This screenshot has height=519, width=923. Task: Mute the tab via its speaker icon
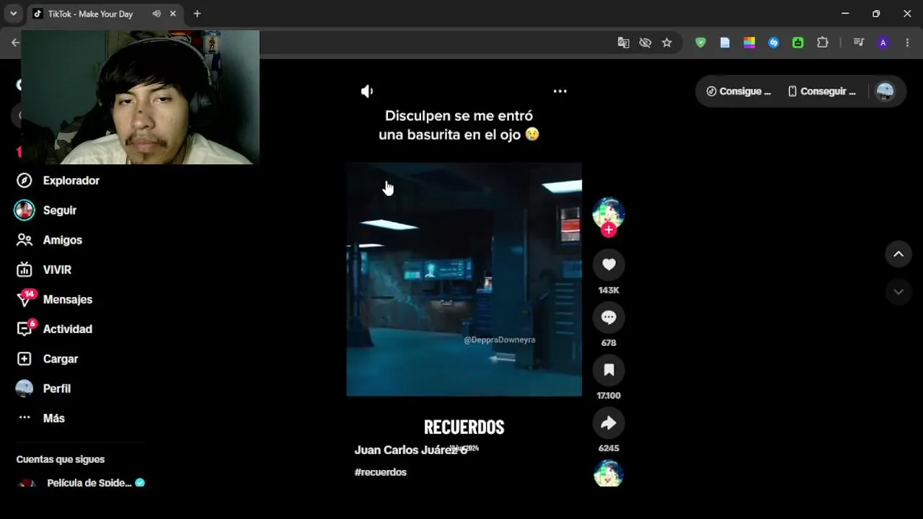click(156, 14)
